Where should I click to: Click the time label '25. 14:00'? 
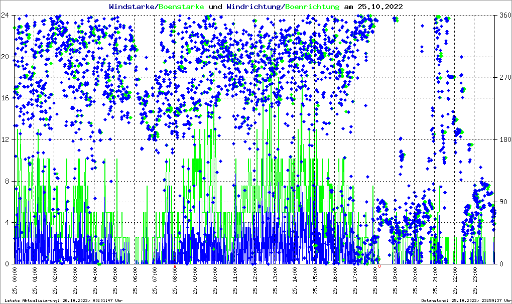[295, 280]
